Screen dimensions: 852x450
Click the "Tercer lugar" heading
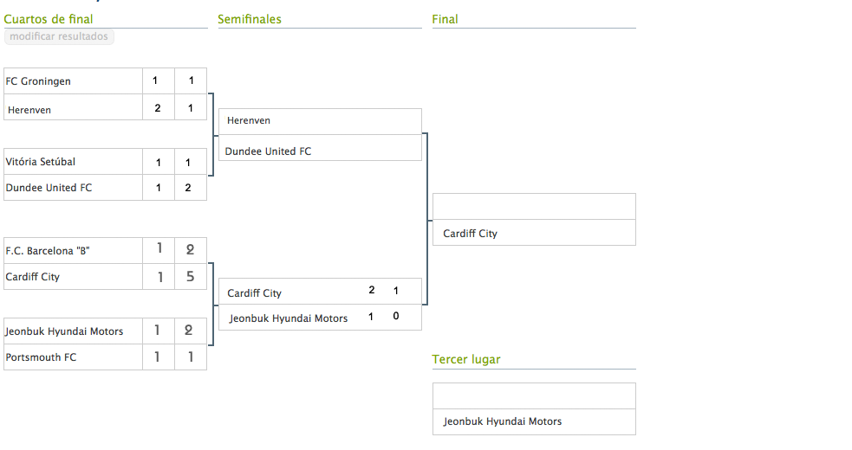[x=466, y=359]
